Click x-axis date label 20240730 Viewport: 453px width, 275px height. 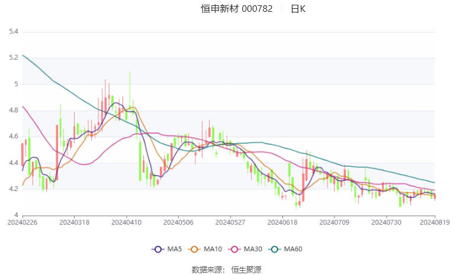[x=386, y=222]
